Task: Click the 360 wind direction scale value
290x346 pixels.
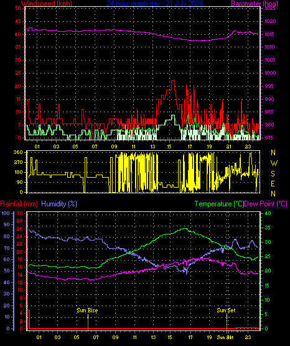Action: click(18, 152)
